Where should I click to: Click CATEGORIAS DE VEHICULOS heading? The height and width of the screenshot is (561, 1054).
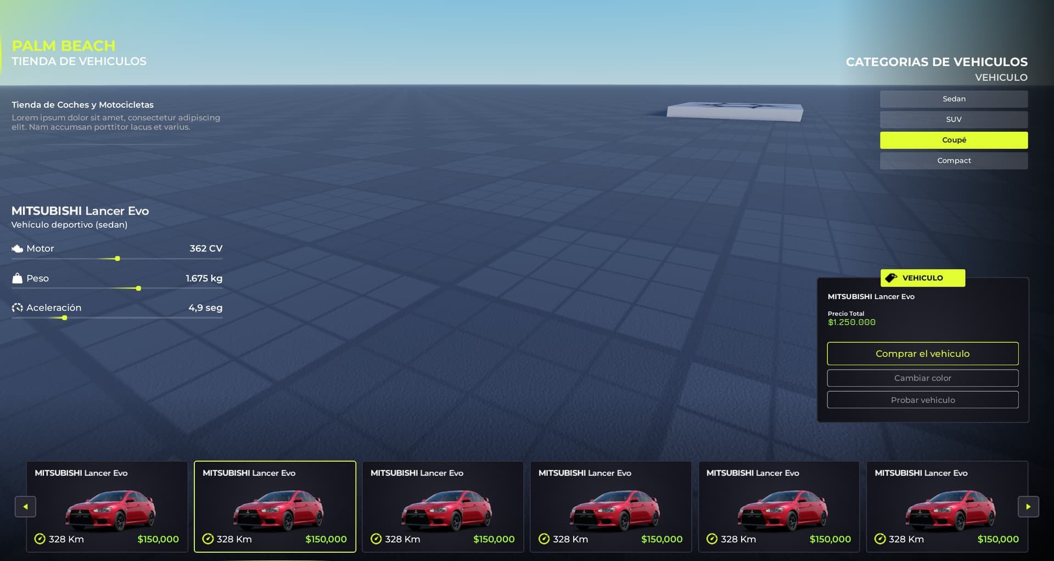click(x=937, y=62)
